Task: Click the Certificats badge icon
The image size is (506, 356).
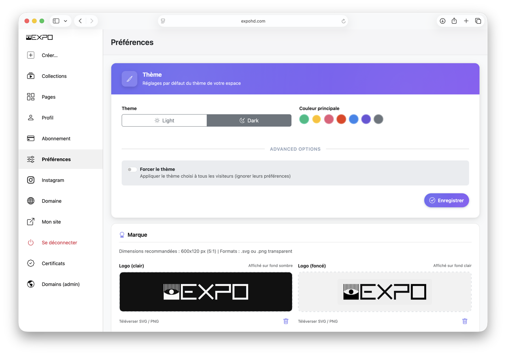Action: (x=31, y=263)
